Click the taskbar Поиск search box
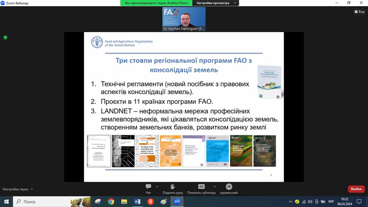The height and width of the screenshot is (207, 368). pyautogui.click(x=52, y=202)
